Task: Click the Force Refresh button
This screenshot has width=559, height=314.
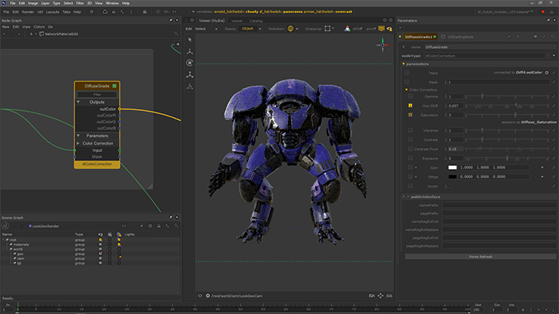Action: pyautogui.click(x=479, y=256)
